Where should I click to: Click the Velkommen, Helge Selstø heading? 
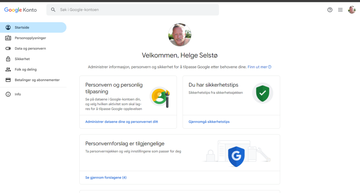tap(180, 55)
